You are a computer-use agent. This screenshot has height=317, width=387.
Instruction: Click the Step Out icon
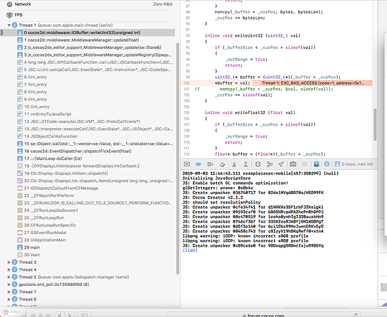[246, 164]
